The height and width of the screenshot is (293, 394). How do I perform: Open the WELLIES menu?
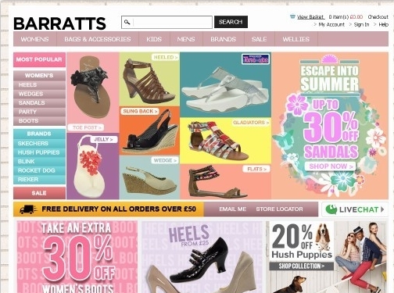tap(296, 39)
